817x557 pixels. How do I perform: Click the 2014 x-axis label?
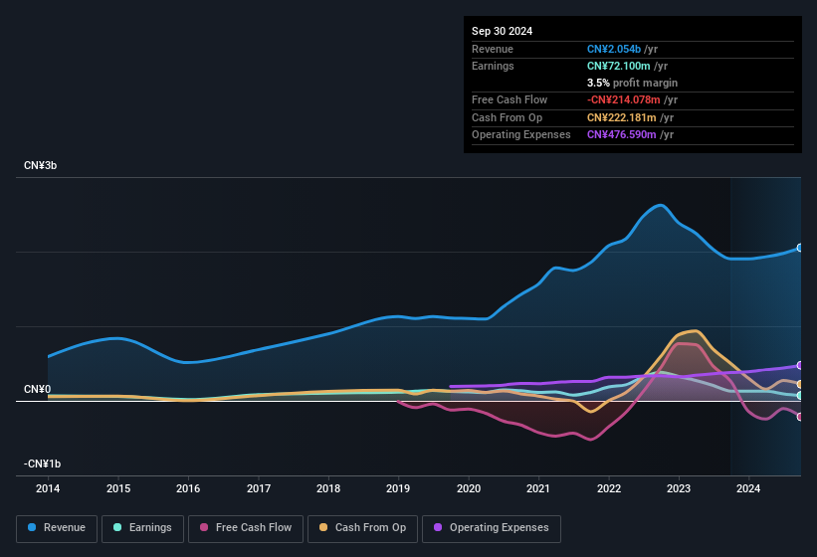[48, 488]
